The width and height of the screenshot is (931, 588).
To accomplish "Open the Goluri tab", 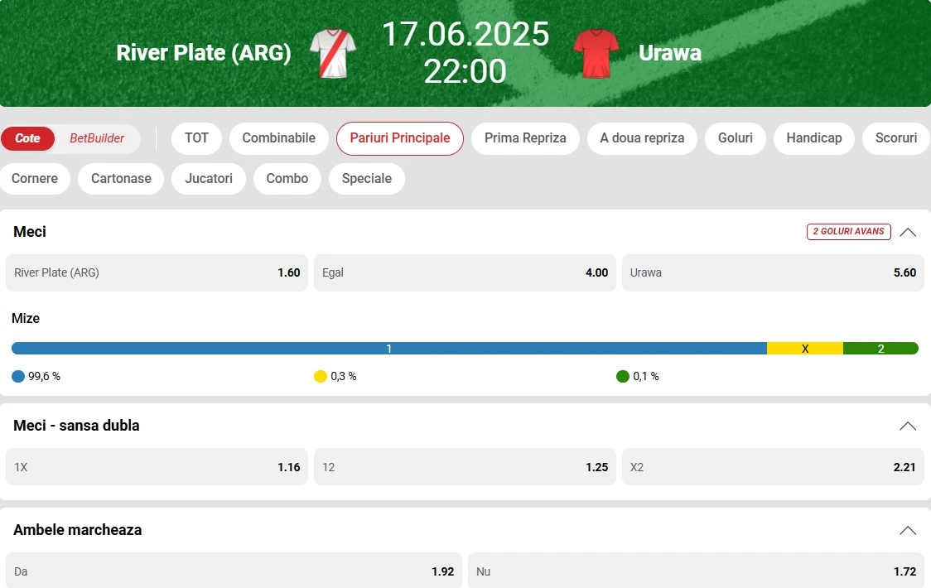I will pyautogui.click(x=735, y=138).
